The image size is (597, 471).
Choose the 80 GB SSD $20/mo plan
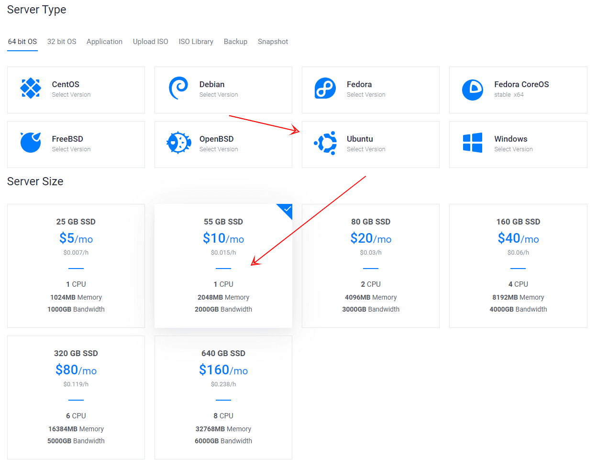[x=371, y=266]
